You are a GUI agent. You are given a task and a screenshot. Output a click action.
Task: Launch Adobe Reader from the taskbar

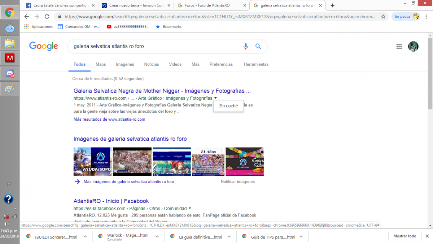click(x=10, y=58)
